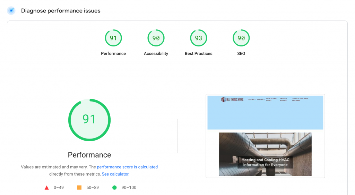355x195 pixels.
Task: Click the red triangle 0–49 legend icon
Action: [47, 188]
